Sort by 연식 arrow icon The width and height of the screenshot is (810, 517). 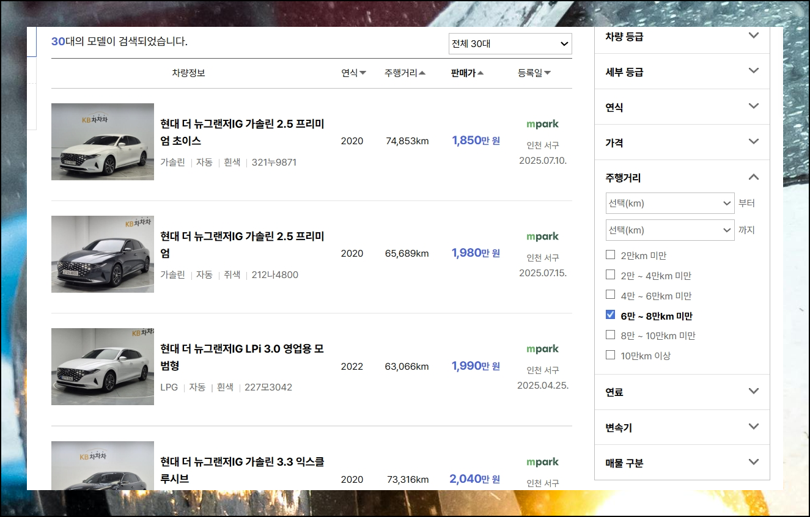coord(363,73)
